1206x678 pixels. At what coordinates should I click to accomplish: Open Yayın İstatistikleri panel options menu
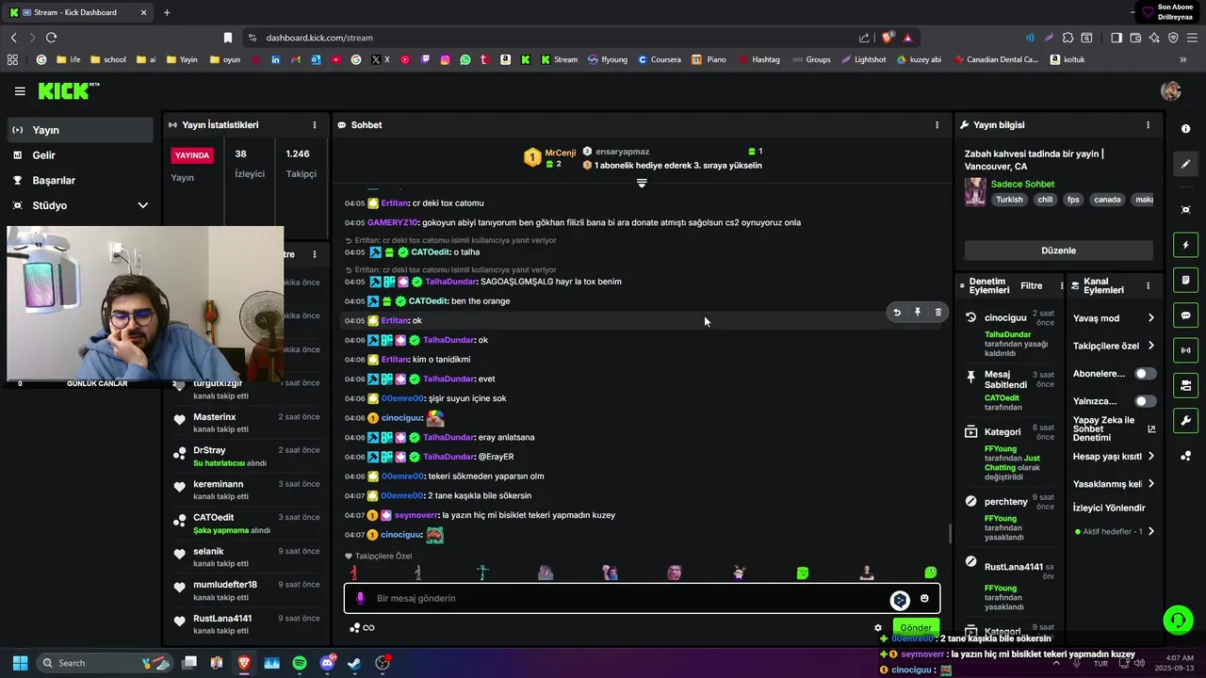tap(315, 124)
